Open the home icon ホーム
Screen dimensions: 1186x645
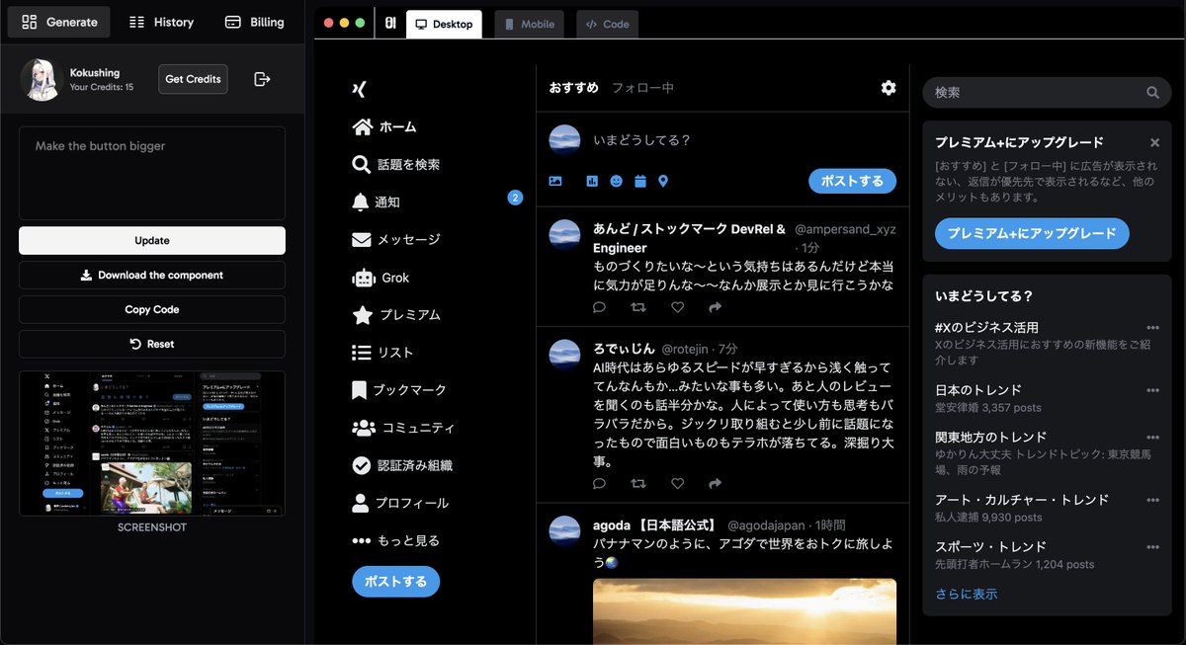[363, 126]
